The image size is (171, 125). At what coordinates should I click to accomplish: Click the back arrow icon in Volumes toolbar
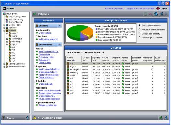point(162,14)
